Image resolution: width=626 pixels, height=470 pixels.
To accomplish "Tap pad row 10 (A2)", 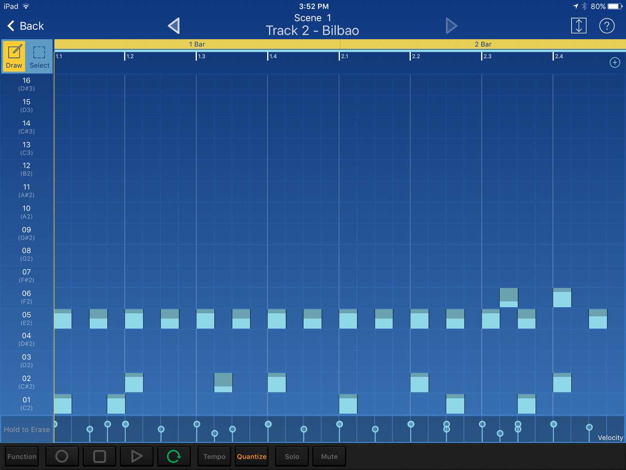I will 27,212.
